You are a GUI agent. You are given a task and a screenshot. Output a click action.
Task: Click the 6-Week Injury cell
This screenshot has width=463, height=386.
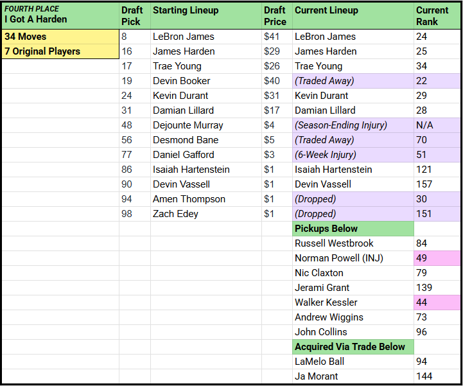(353, 155)
